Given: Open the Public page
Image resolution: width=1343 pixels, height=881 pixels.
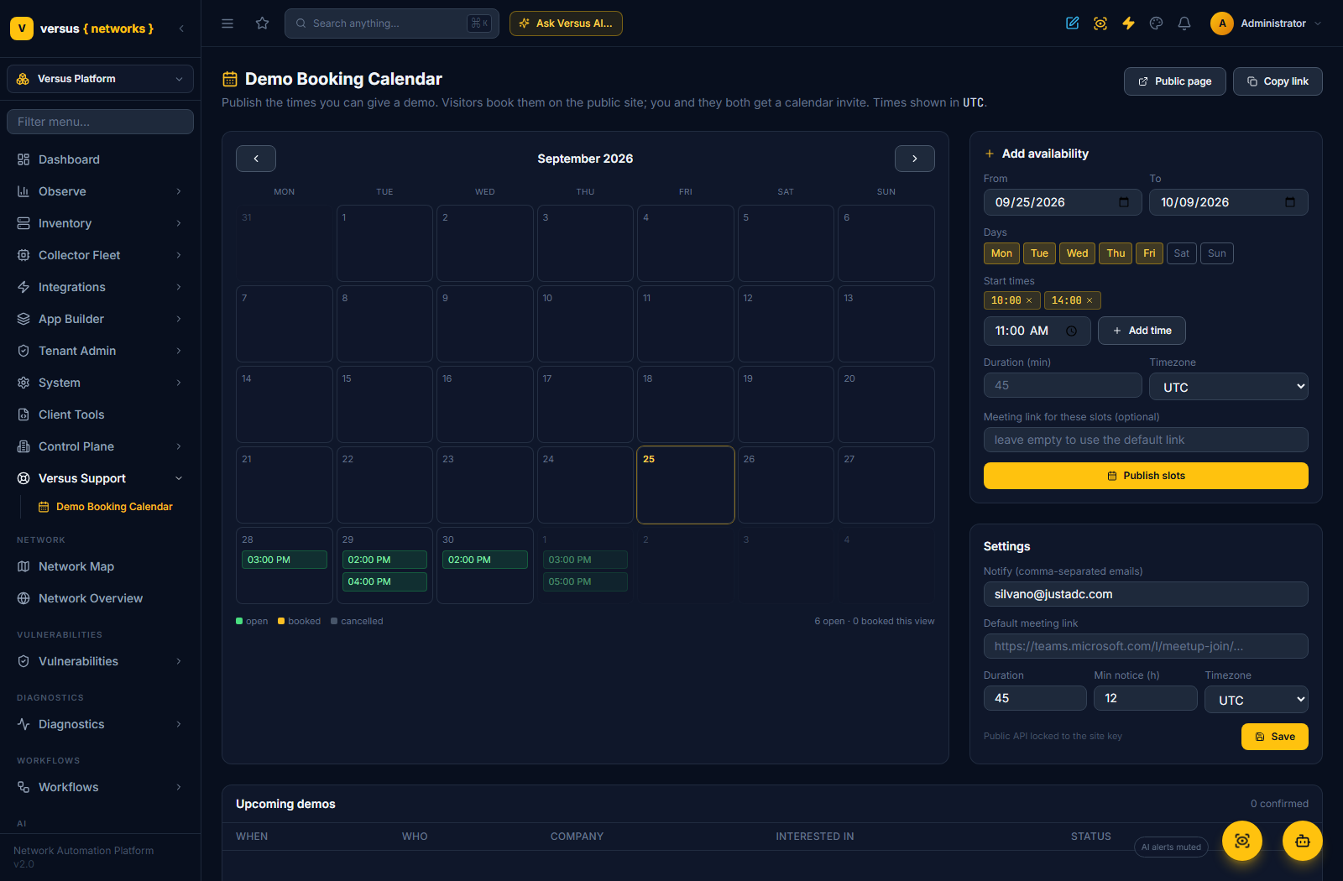Looking at the screenshot, I should click(x=1175, y=81).
